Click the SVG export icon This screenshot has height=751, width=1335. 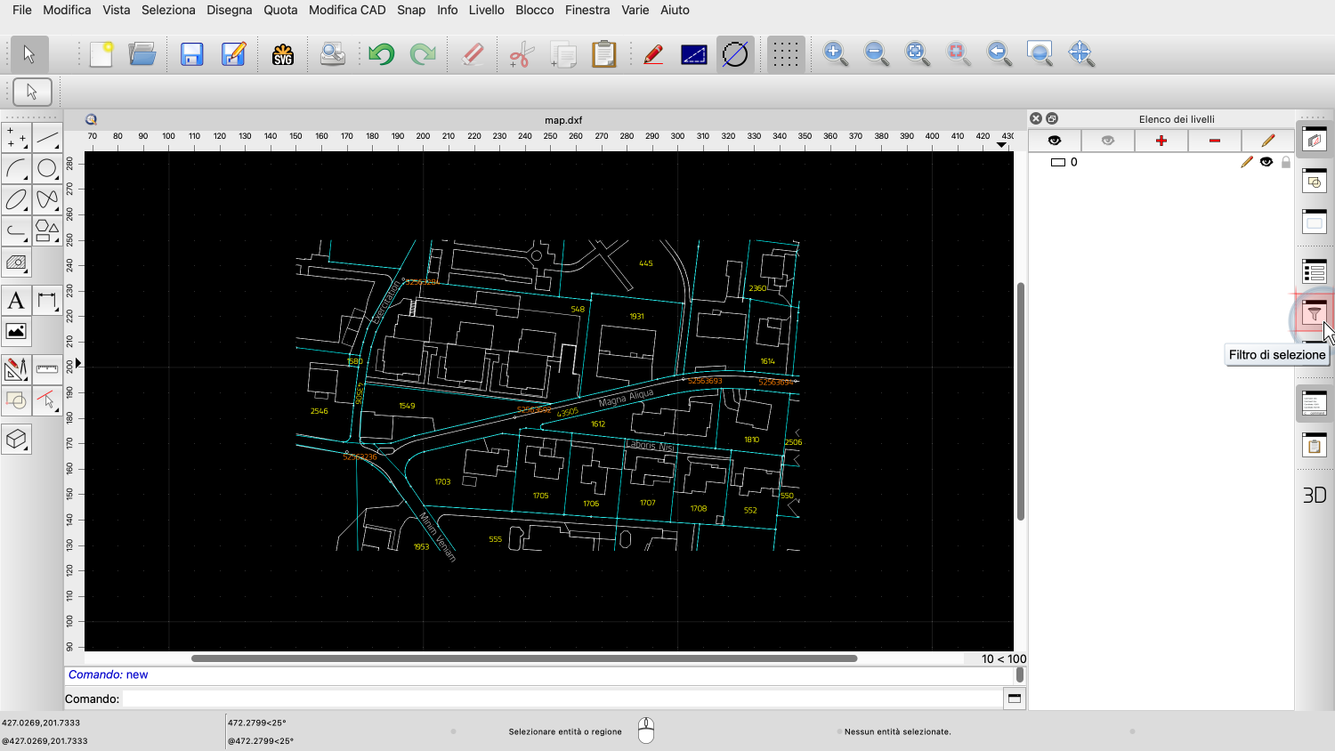tap(283, 54)
